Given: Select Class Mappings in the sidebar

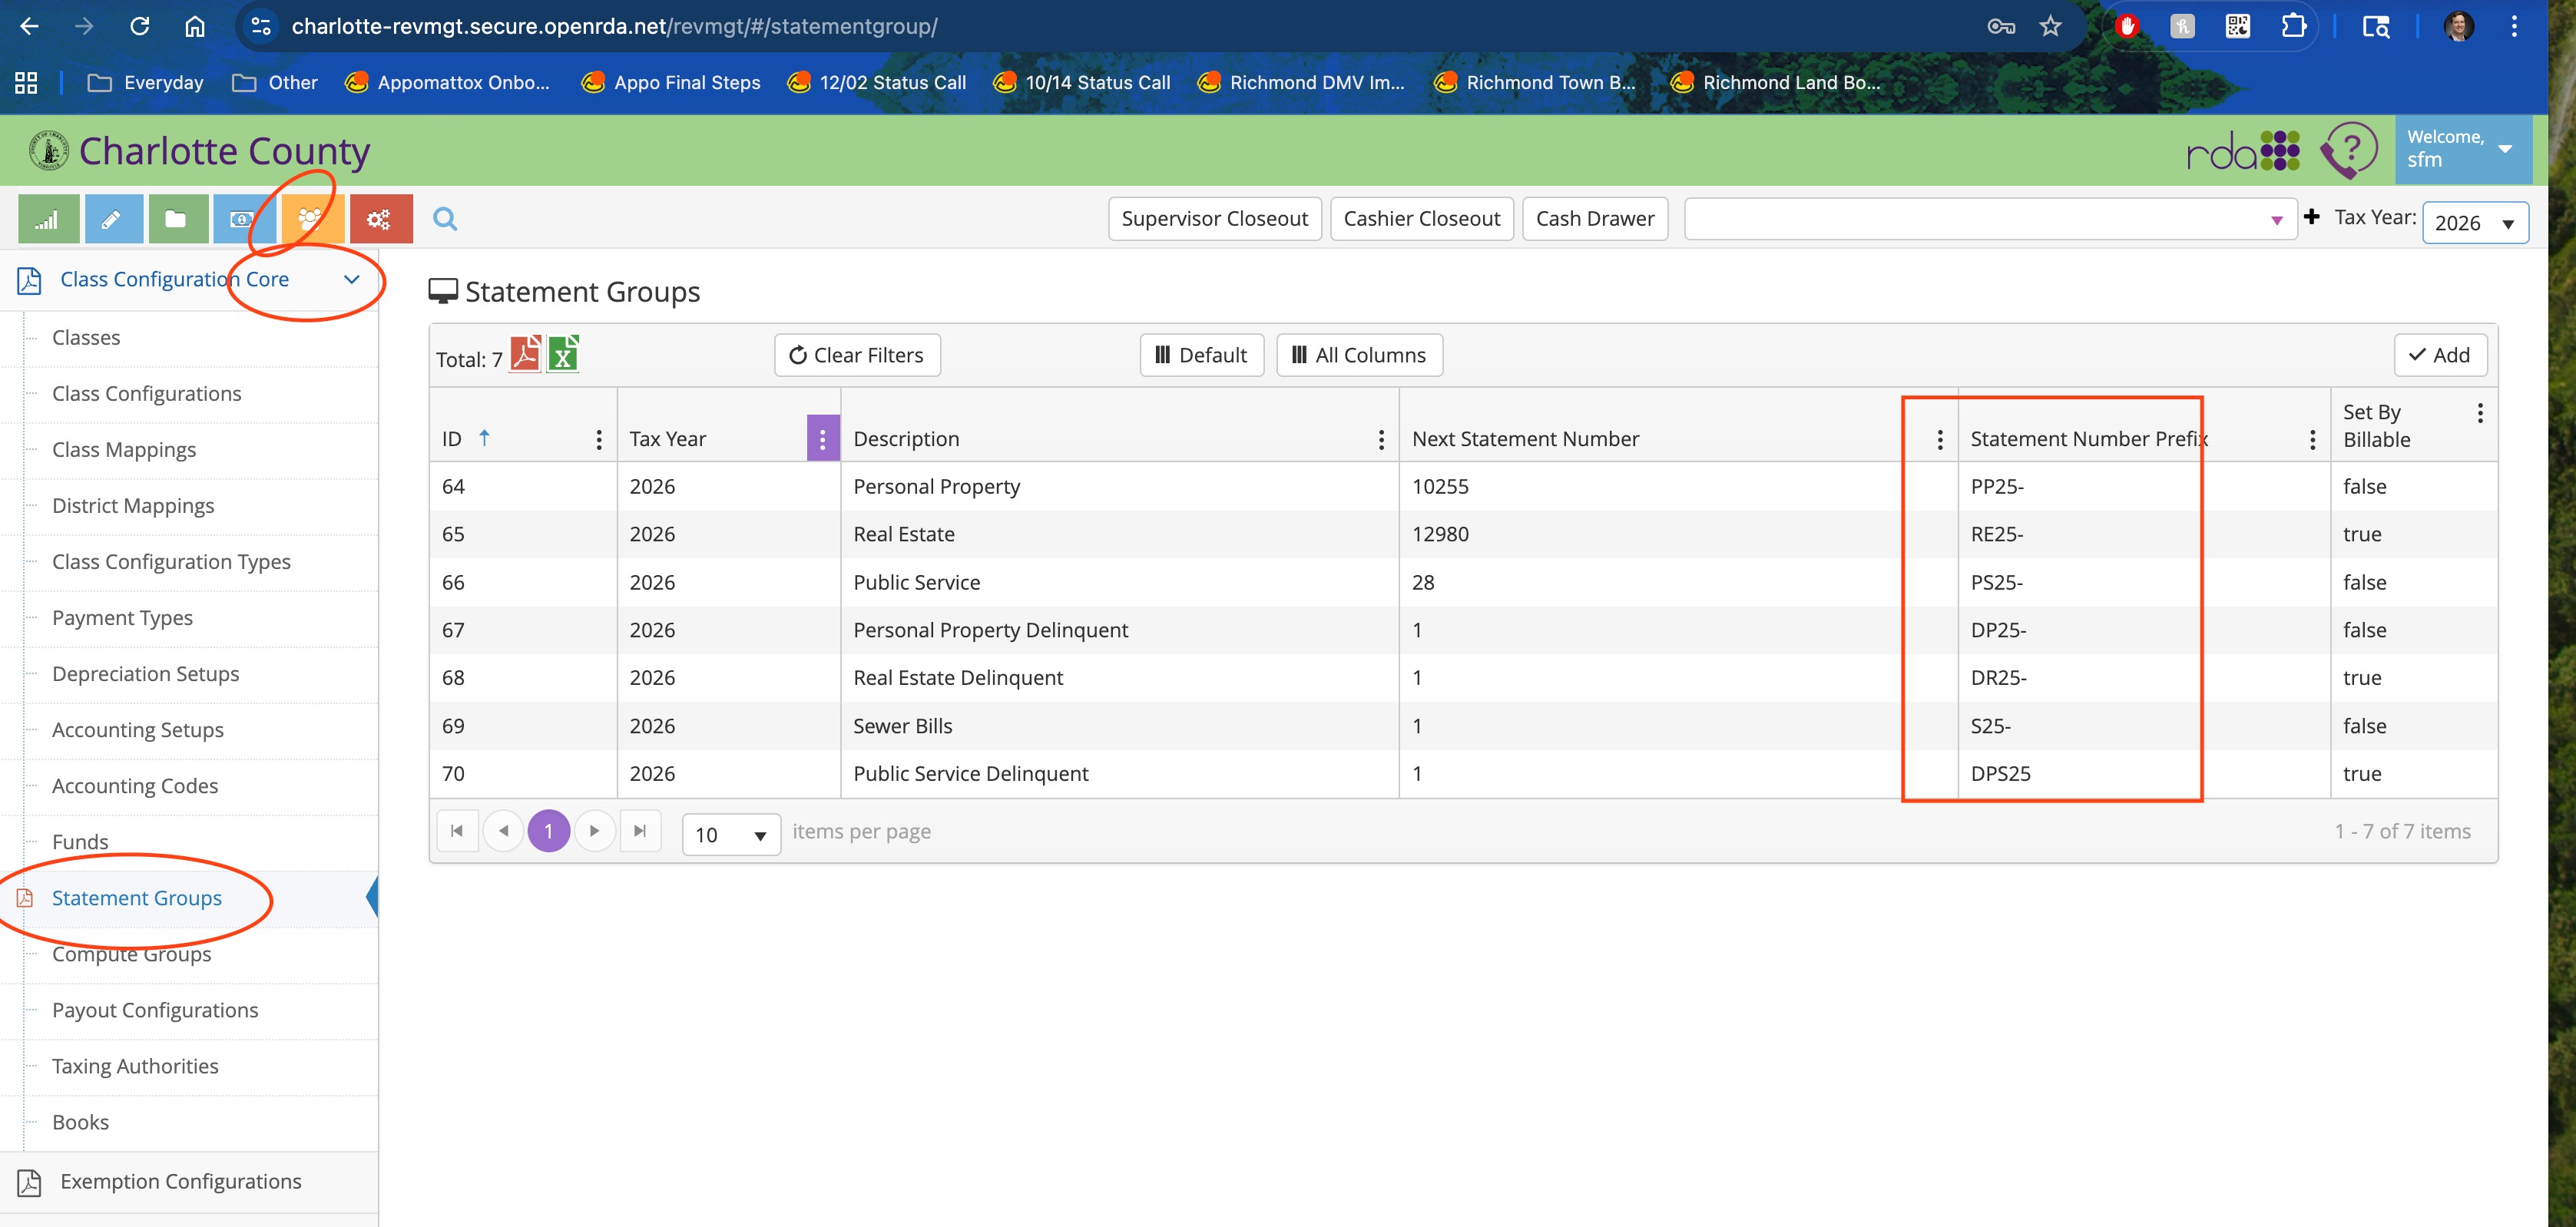Looking at the screenshot, I should pos(124,450).
